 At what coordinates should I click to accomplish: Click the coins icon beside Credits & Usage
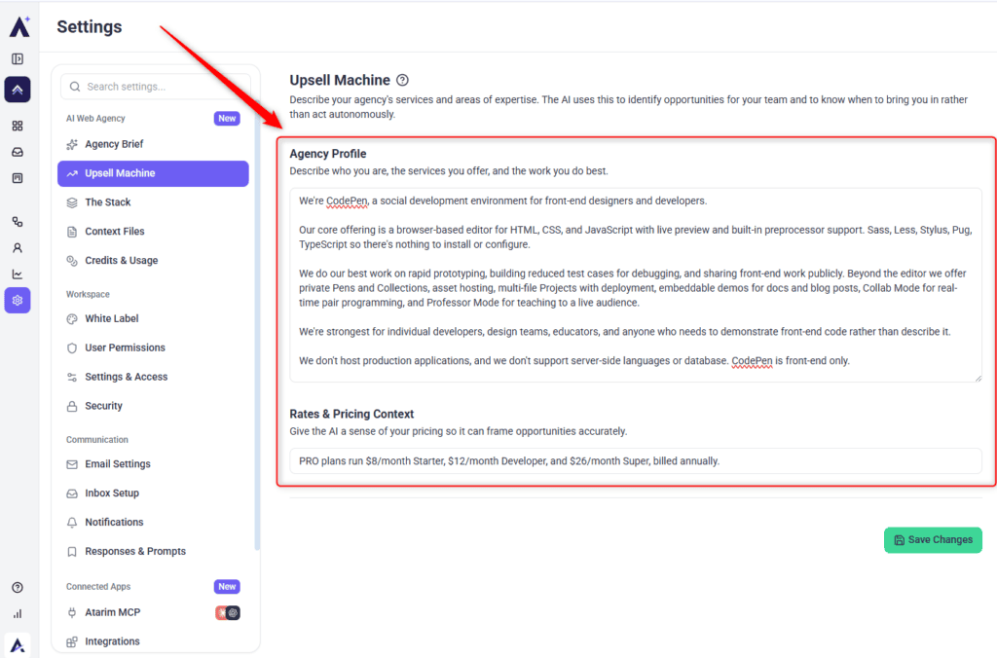pos(72,261)
